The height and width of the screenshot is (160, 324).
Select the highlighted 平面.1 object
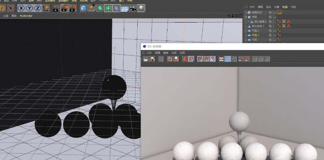coord(256,35)
